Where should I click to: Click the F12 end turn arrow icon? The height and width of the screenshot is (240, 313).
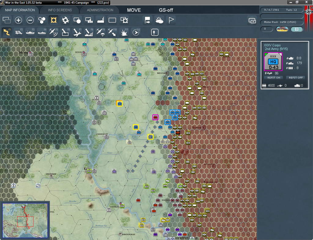136,32
